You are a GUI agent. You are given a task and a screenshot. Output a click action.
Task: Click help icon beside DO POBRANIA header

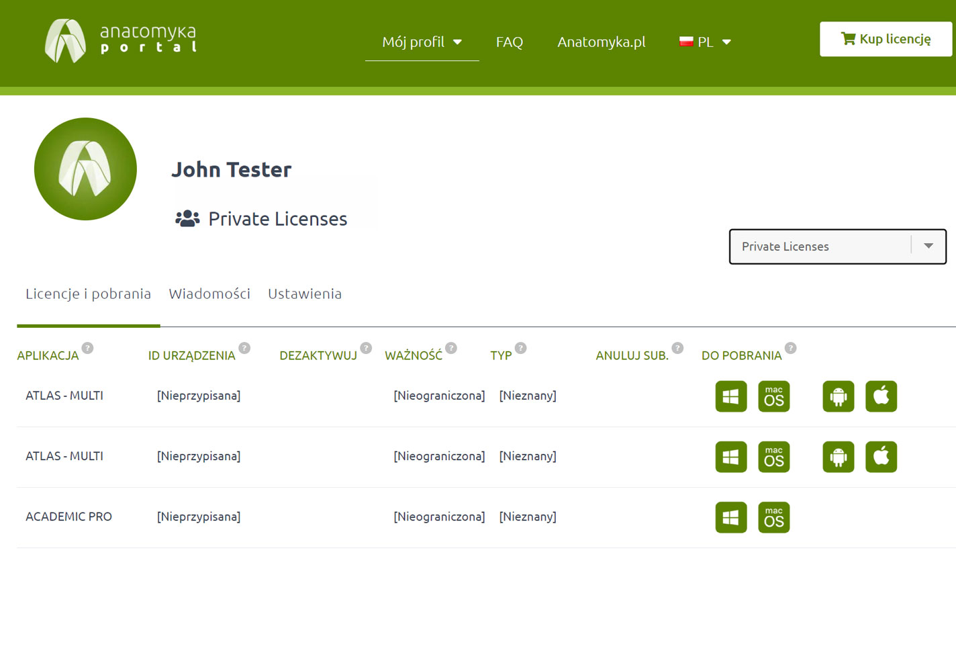pyautogui.click(x=790, y=348)
